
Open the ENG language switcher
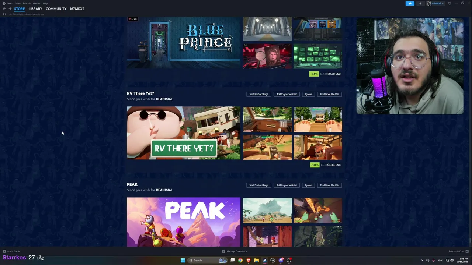pos(440,261)
